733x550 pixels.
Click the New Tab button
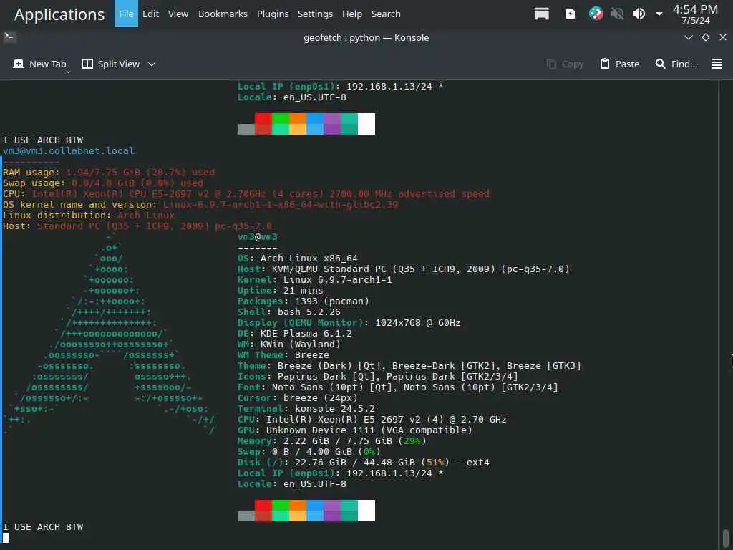40,64
